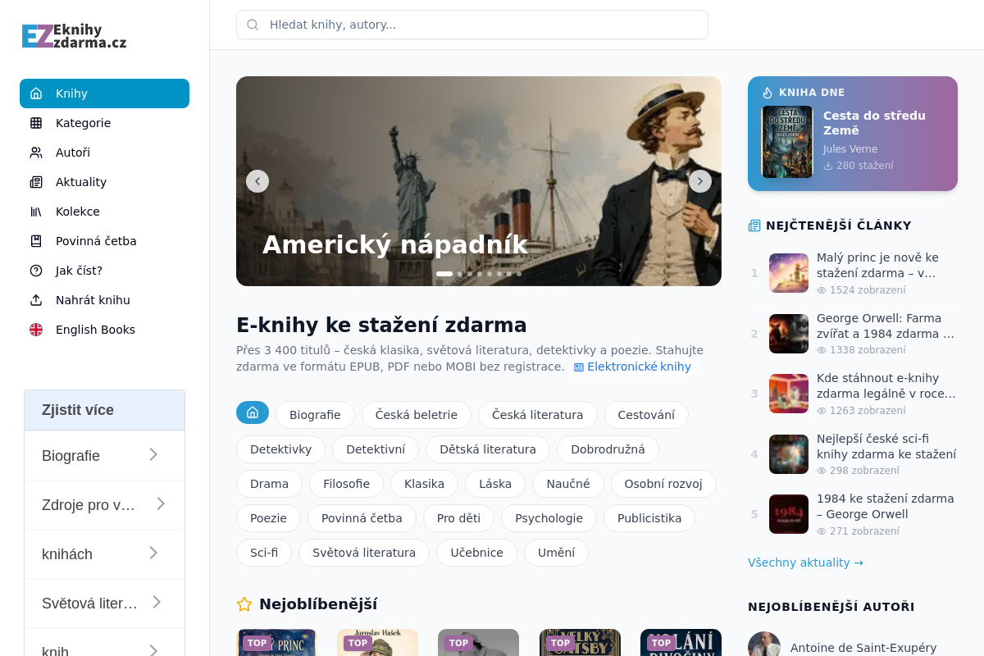Click the grid icon beside Kategorie

[x=36, y=123]
